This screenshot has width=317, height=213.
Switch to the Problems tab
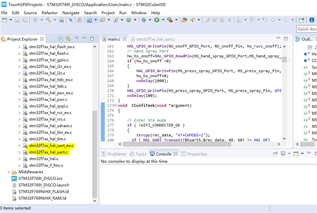tap(116, 154)
